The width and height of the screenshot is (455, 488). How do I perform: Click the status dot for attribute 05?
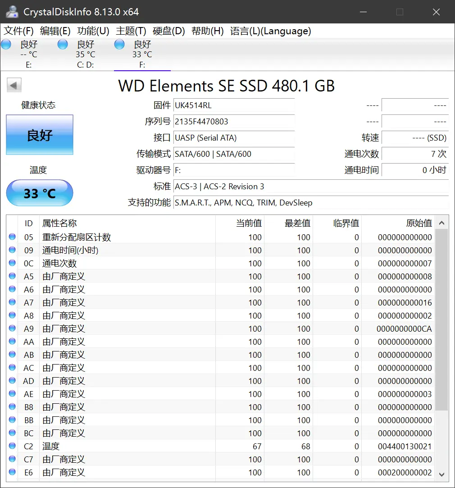coord(12,237)
